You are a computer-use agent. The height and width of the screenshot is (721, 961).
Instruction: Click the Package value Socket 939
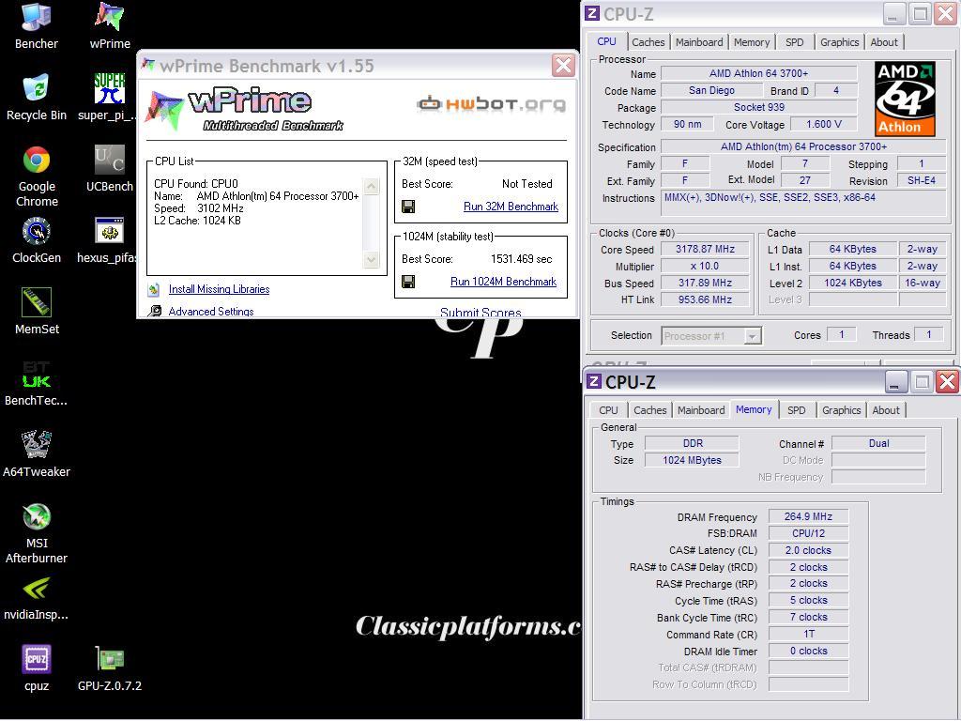[758, 107]
